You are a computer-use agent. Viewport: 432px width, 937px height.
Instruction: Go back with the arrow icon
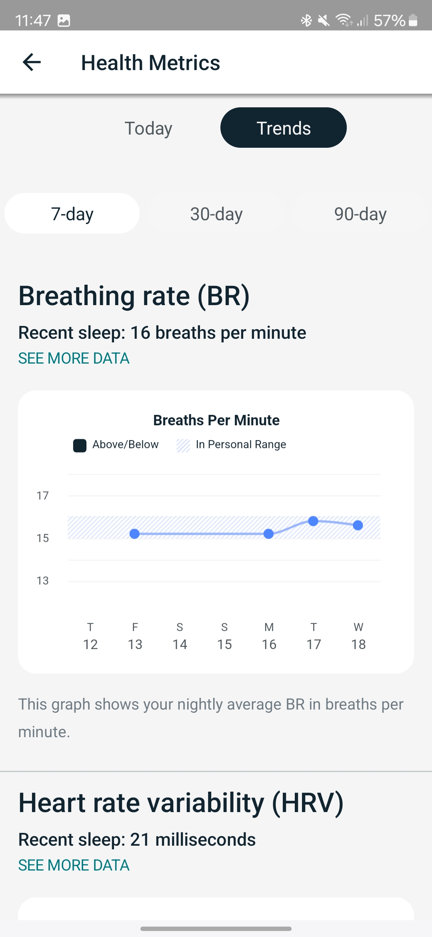point(32,62)
